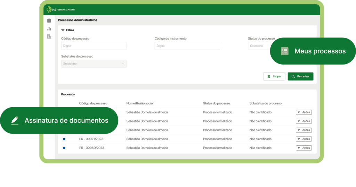Click the filter lines icon beside Filtros
The image size is (356, 187).
(x=63, y=30)
